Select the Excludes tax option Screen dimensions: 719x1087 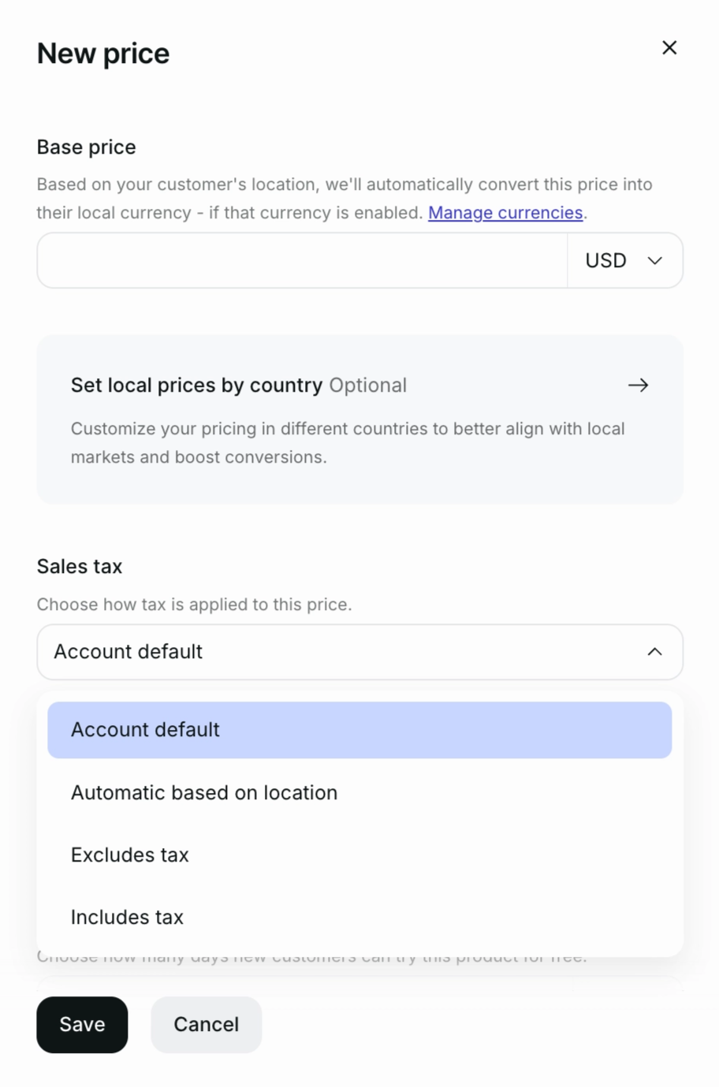[x=130, y=855]
